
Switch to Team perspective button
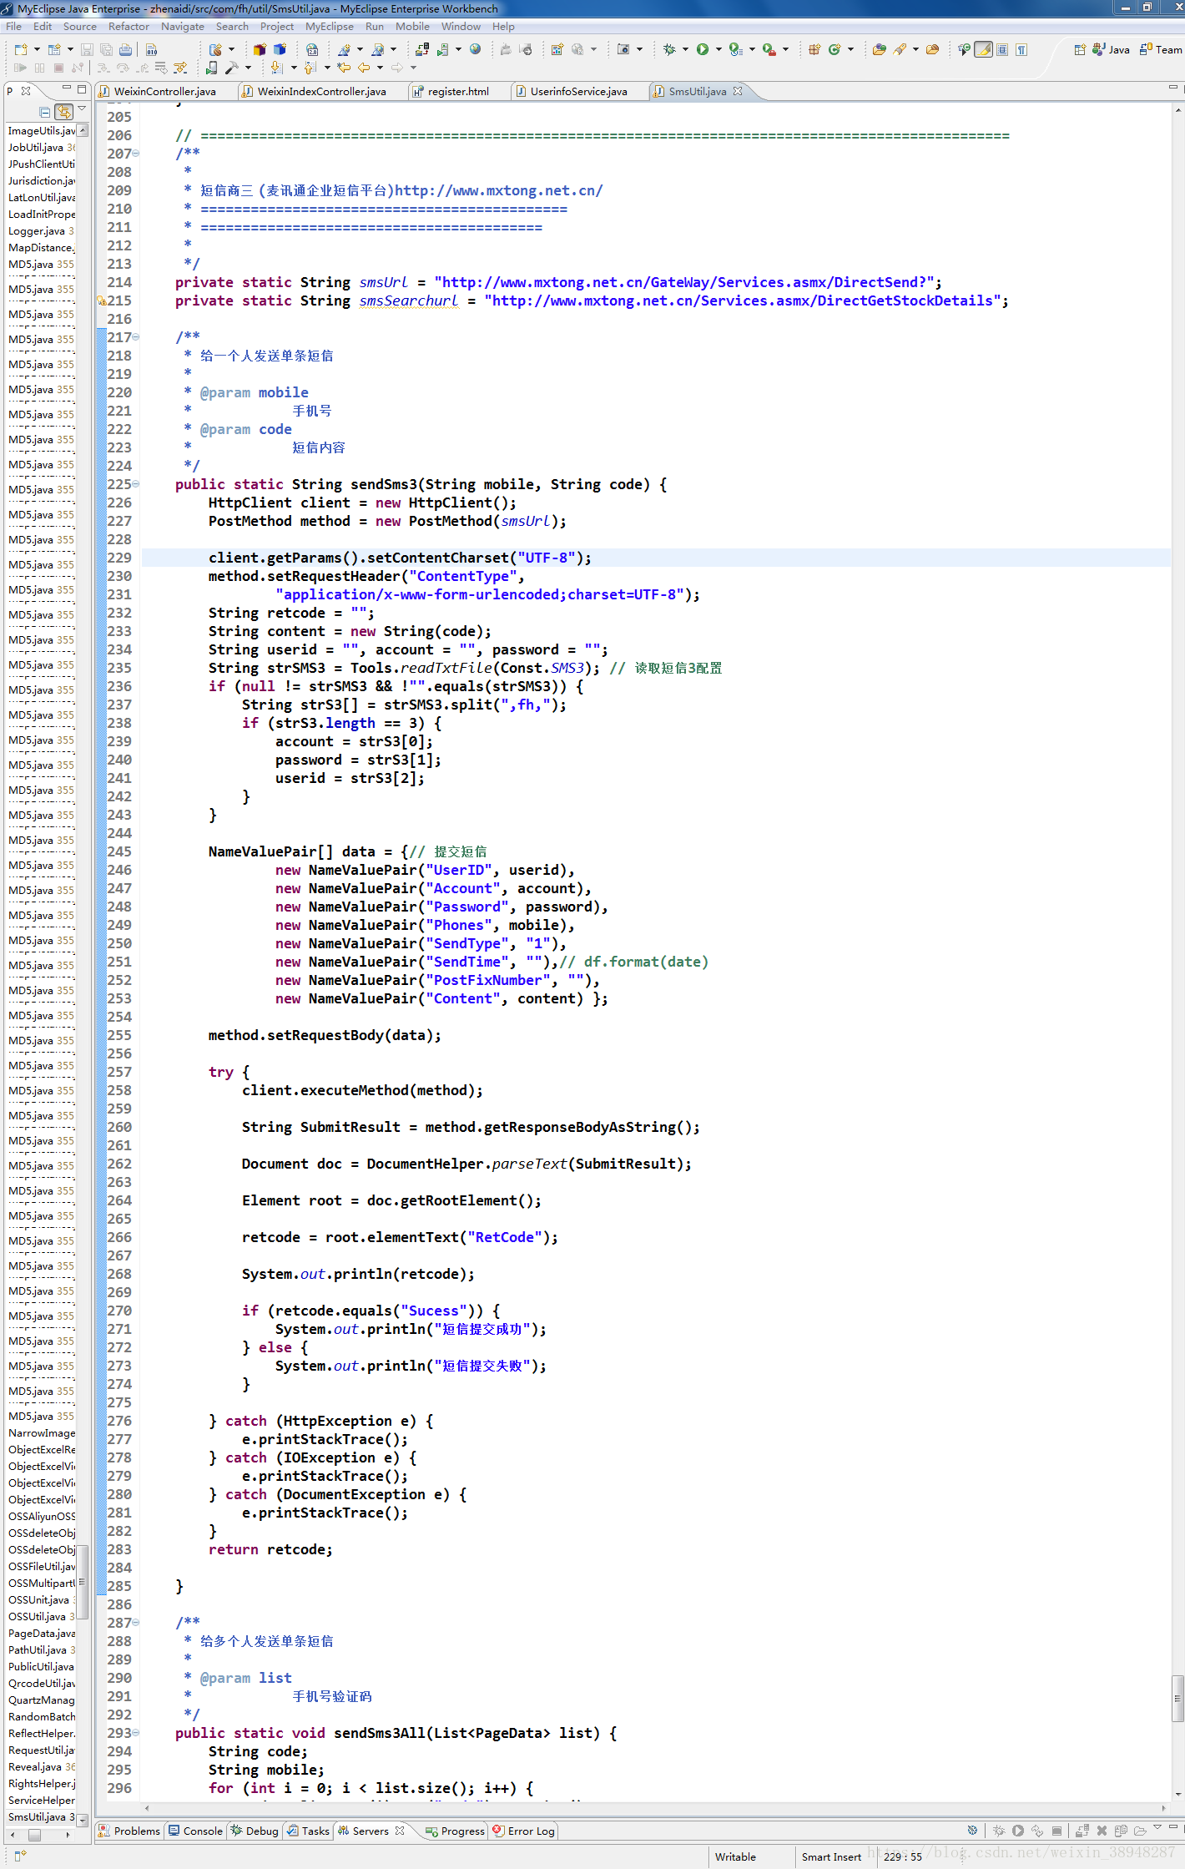tap(1161, 49)
